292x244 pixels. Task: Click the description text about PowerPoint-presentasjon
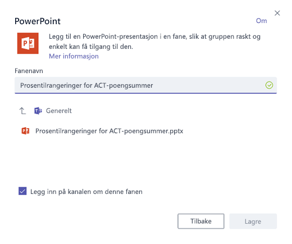point(154,42)
